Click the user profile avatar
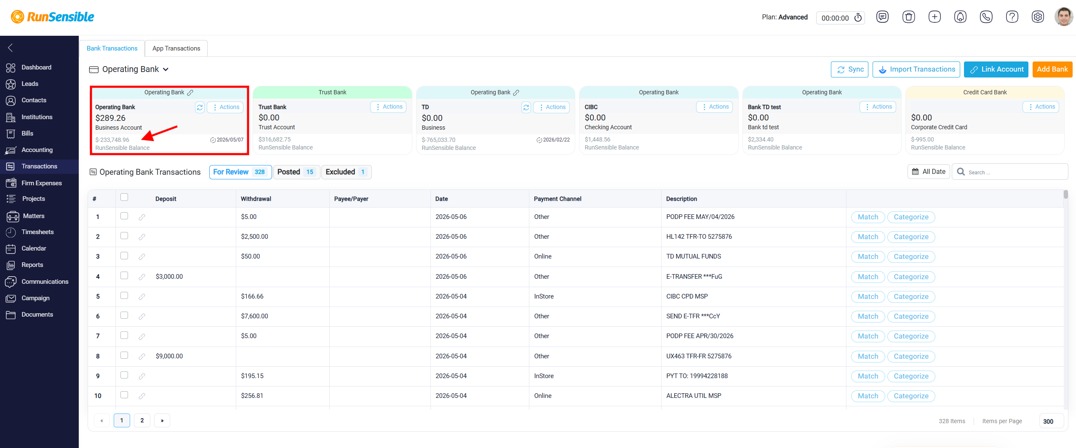This screenshot has width=1076, height=448. [1063, 17]
